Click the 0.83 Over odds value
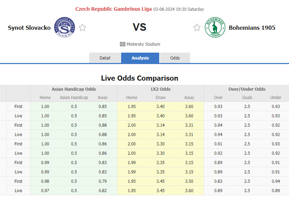Viewport: 289px width, 198px height. click(218, 181)
